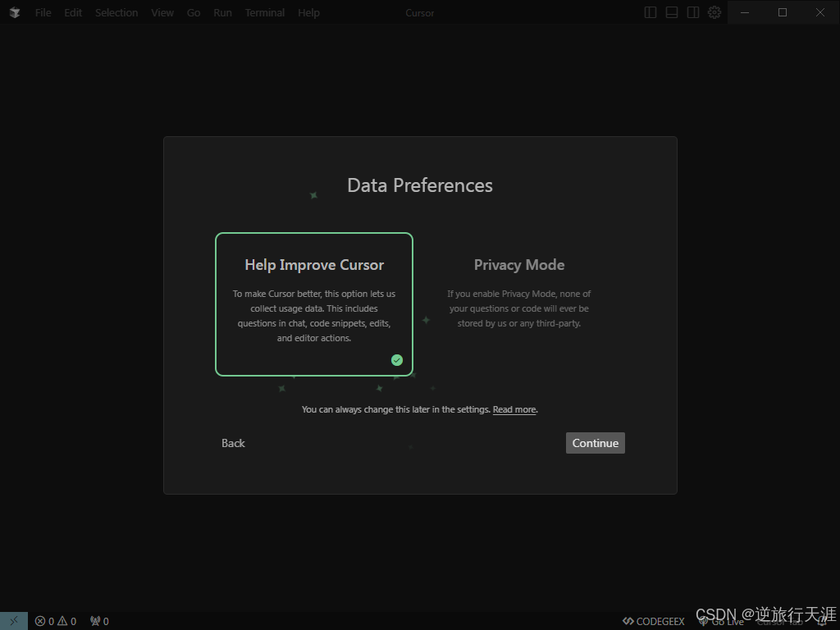
Task: Open the remote window indicator in status bar
Action: click(14, 621)
